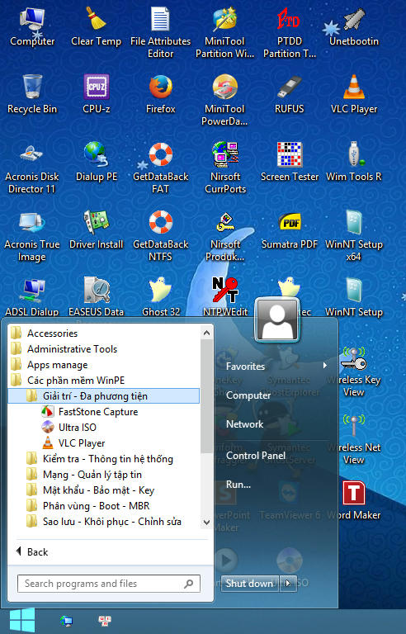Screen dimensions: 406x634
Task: Open Wireless Key View icon
Action: [354, 371]
